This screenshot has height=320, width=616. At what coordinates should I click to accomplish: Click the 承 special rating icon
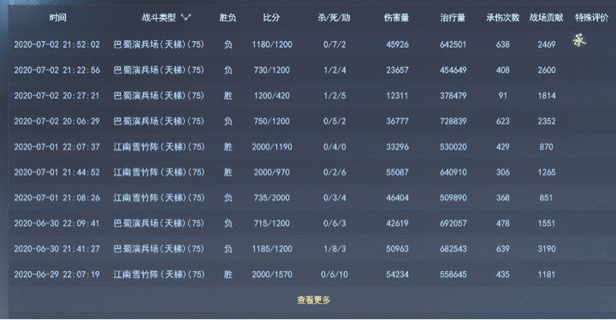[579, 40]
